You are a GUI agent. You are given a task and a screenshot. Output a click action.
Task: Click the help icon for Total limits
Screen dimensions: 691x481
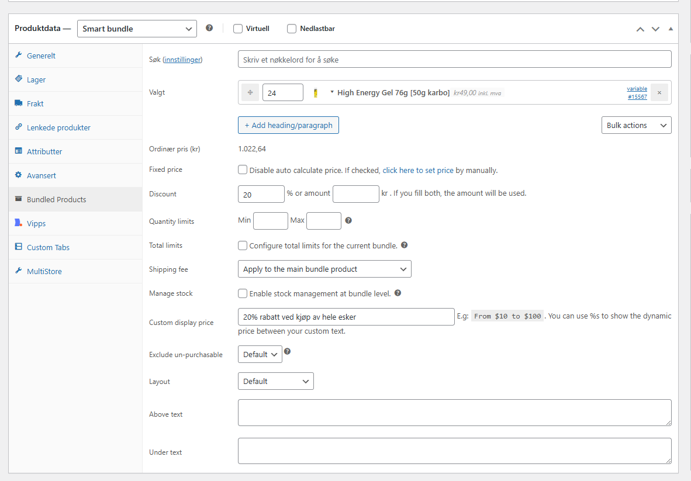[404, 245]
